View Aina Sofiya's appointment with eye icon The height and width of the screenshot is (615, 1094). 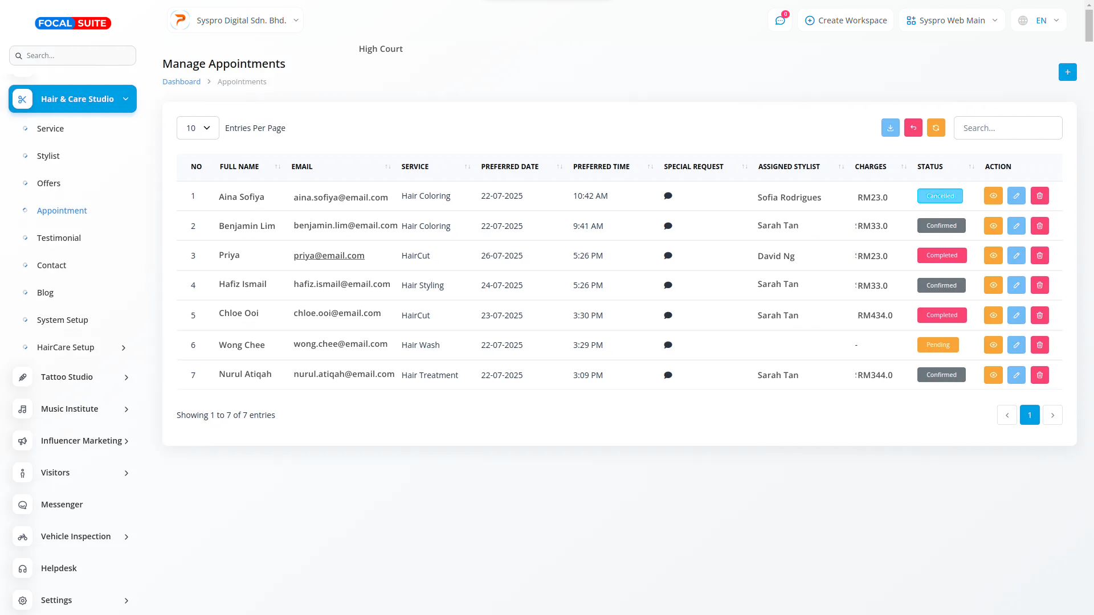click(993, 196)
